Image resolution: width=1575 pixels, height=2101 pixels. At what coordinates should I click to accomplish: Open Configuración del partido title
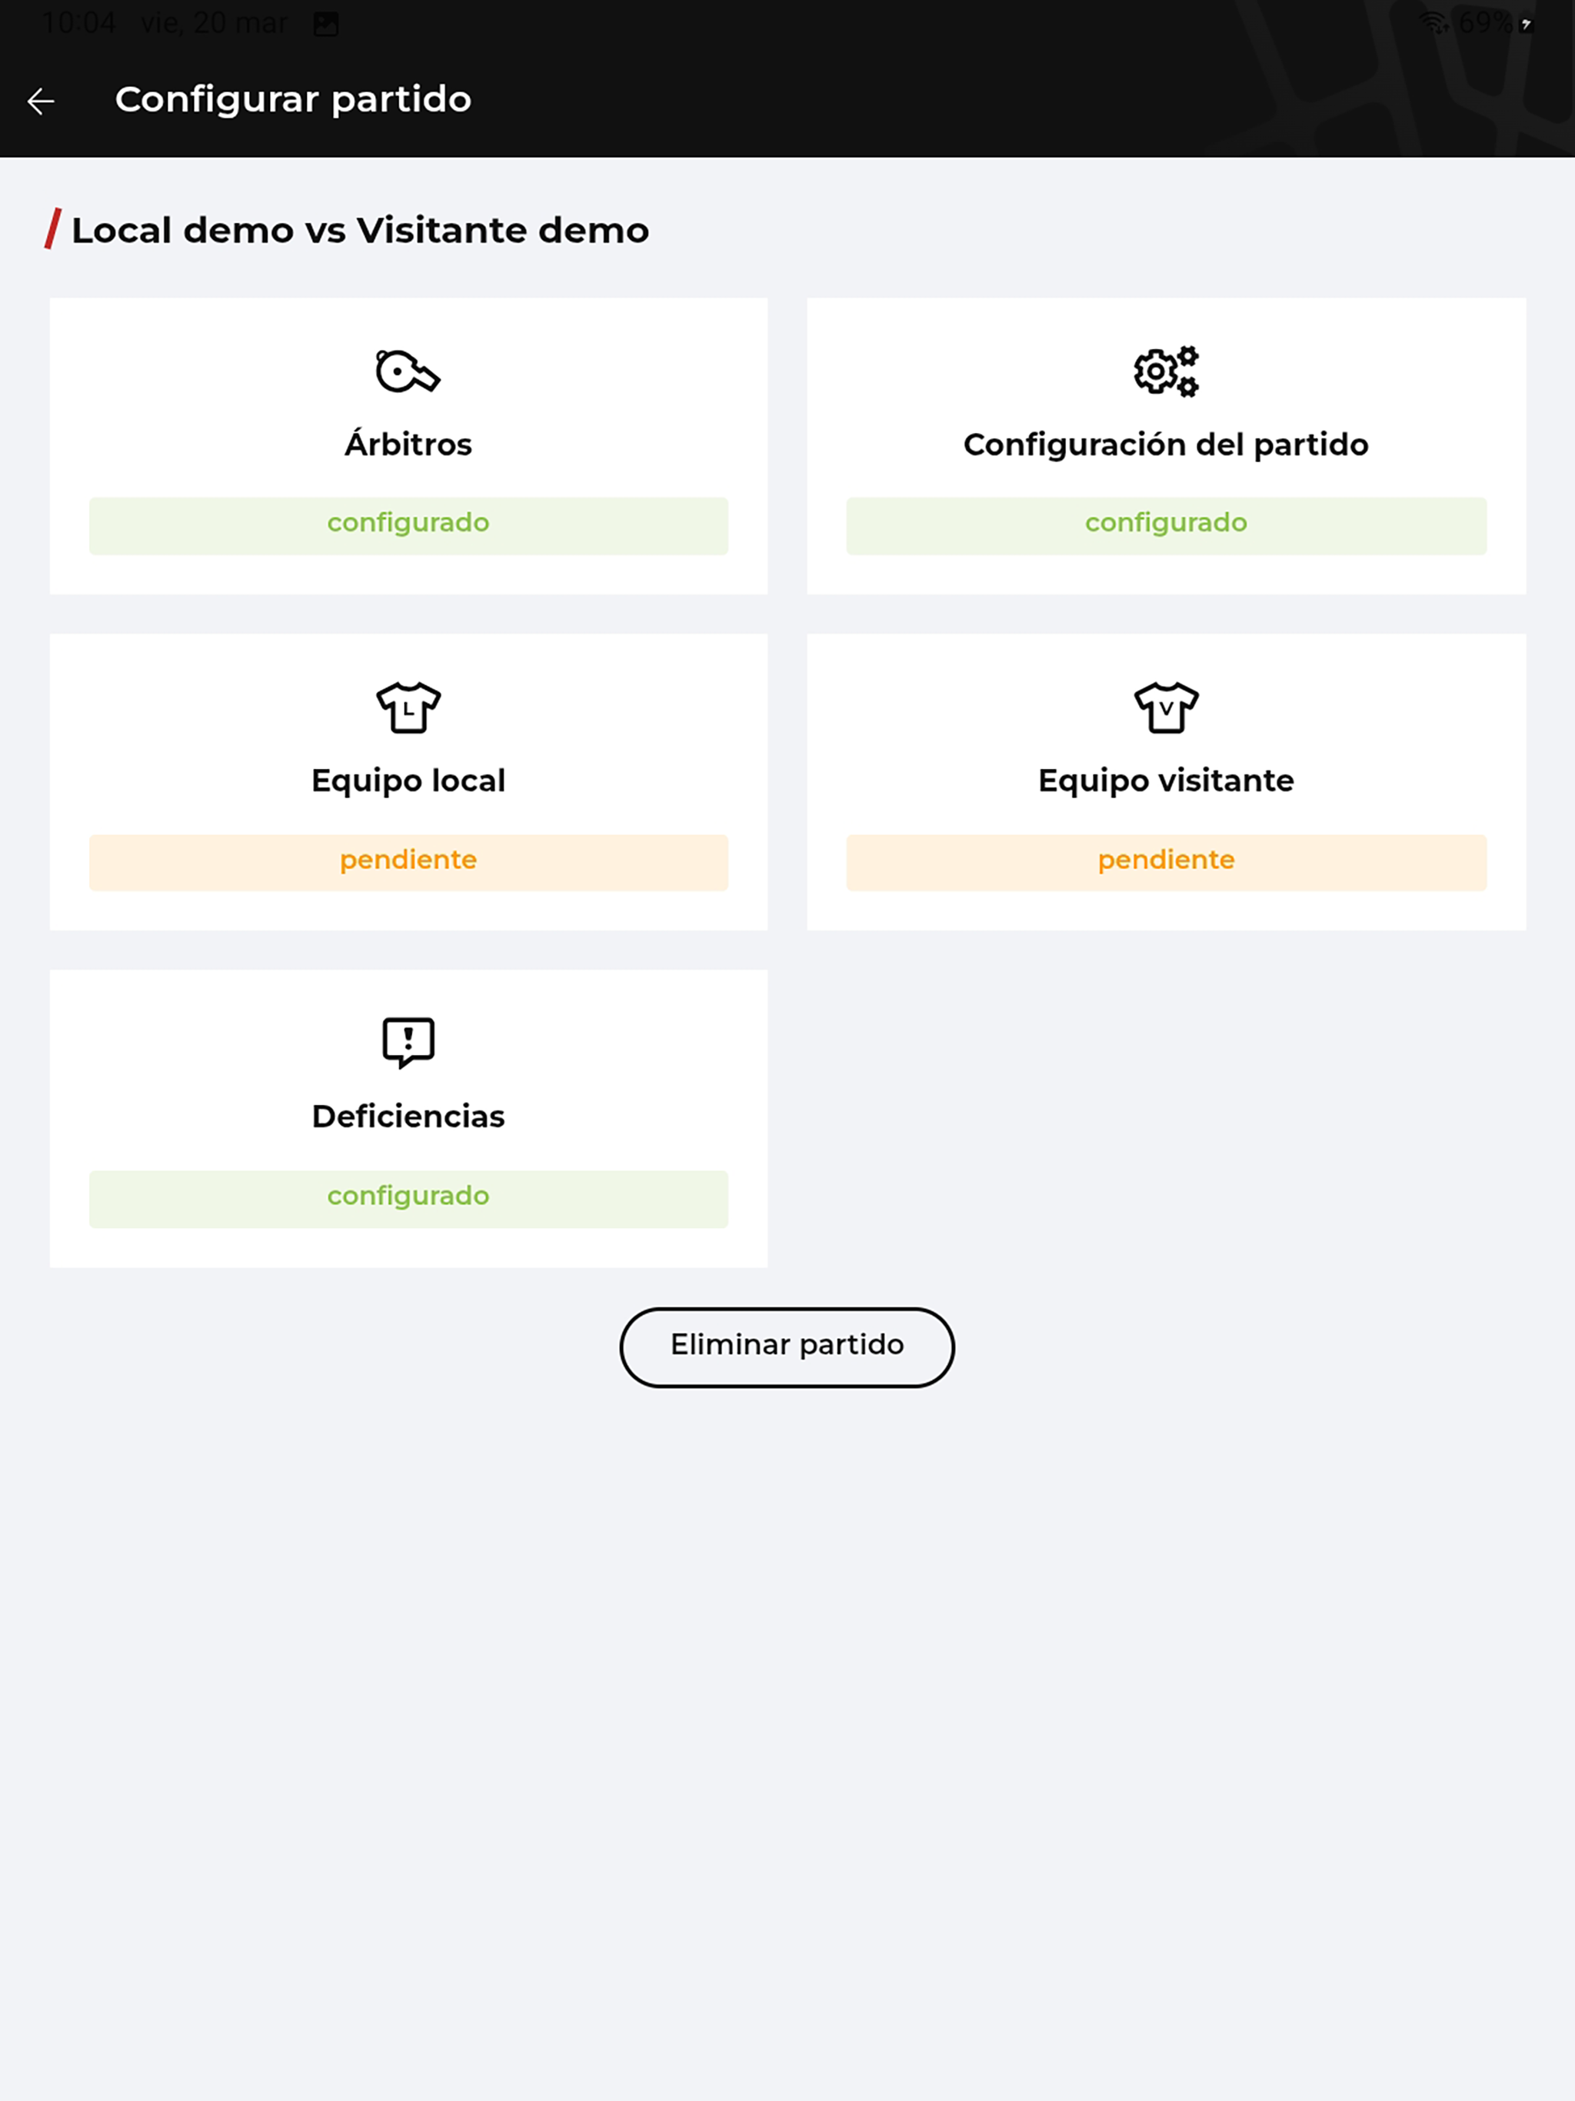[x=1166, y=445]
